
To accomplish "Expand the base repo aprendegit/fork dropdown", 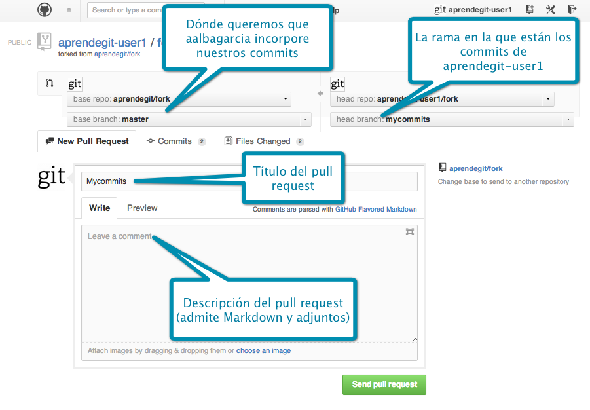I will (x=179, y=100).
